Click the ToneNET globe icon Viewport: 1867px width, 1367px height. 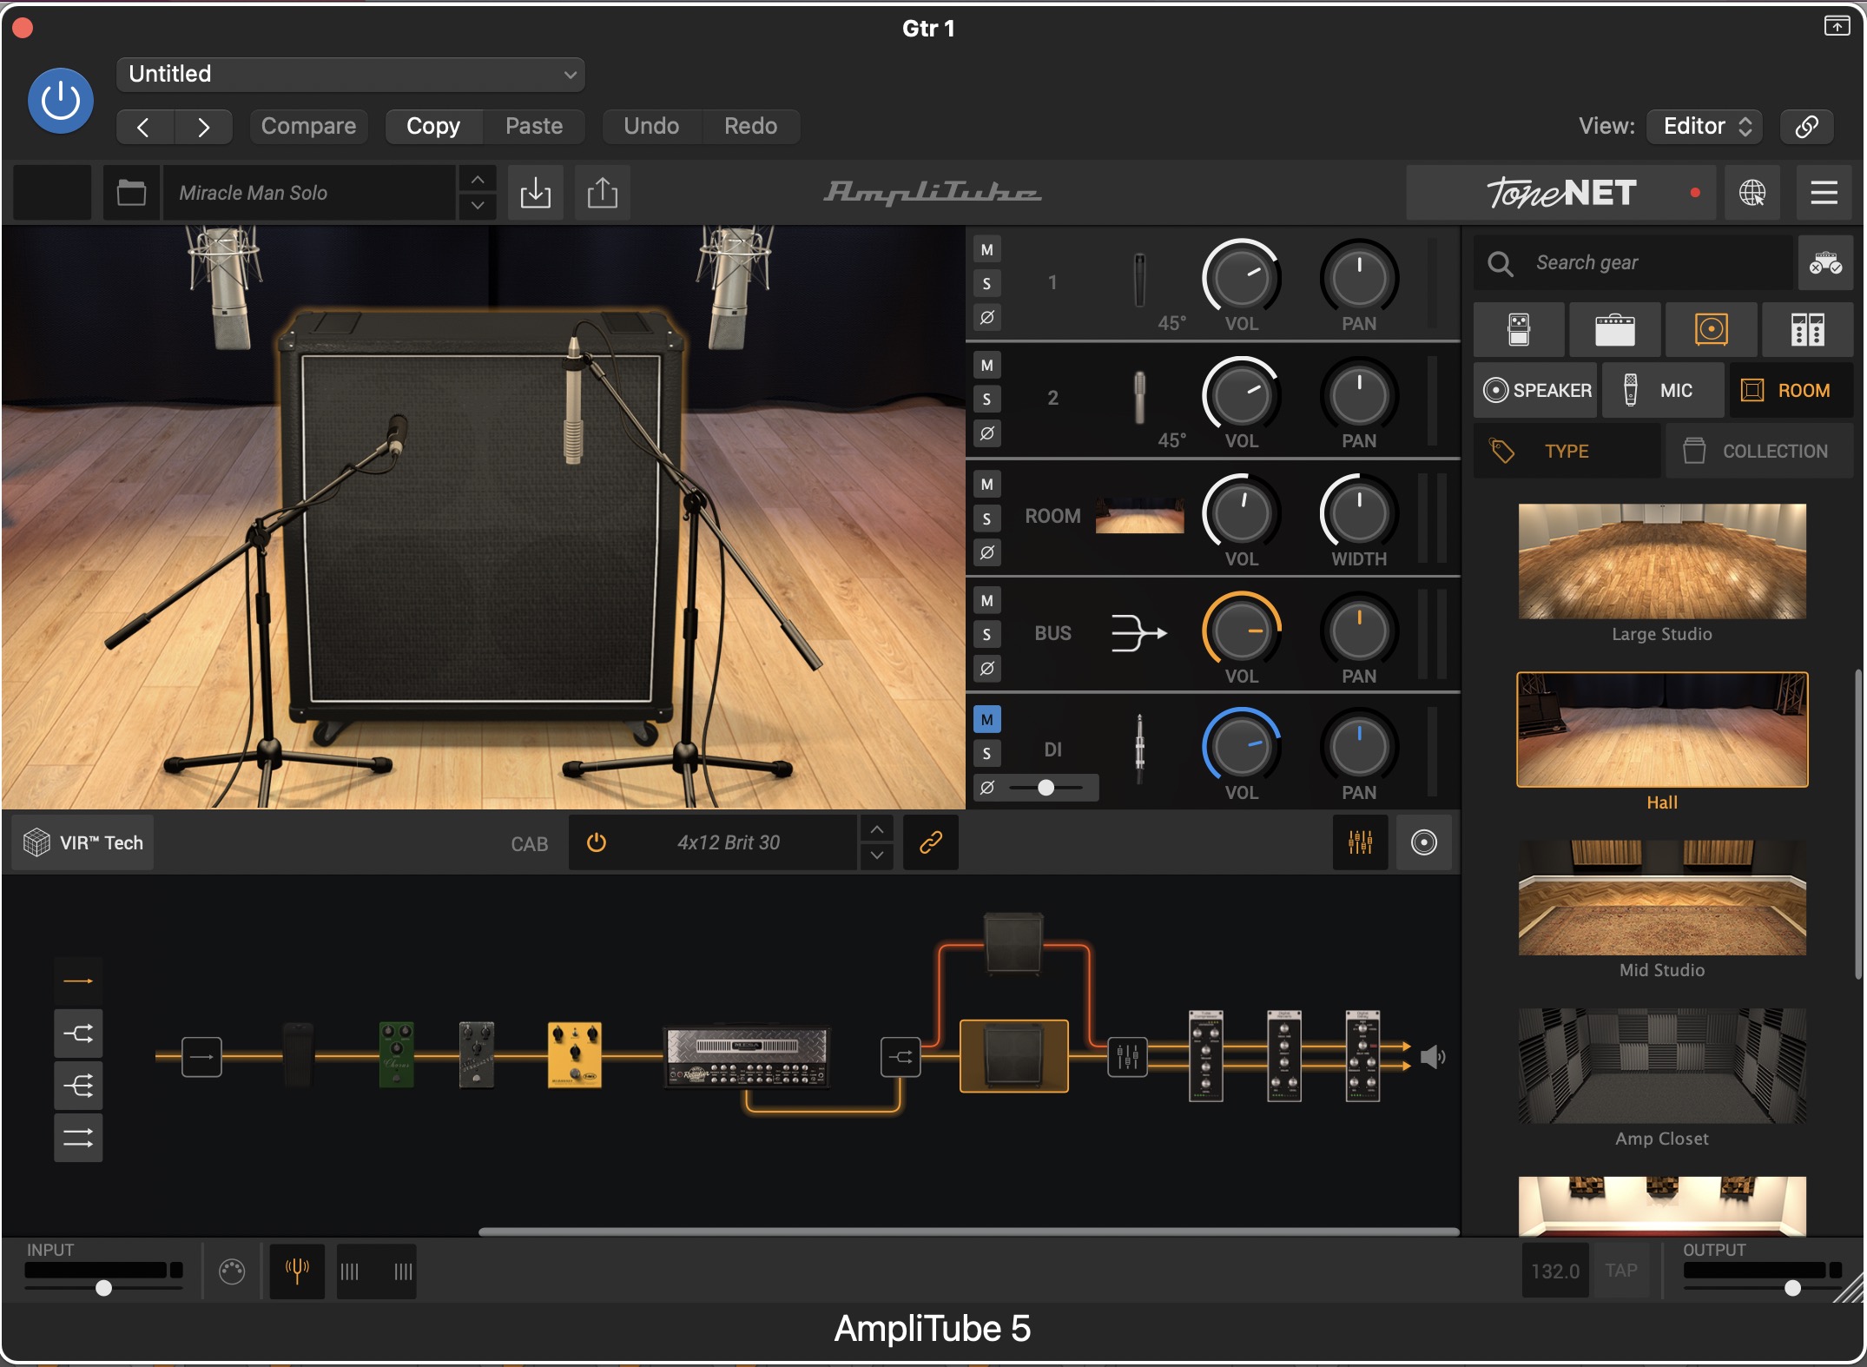(x=1752, y=193)
